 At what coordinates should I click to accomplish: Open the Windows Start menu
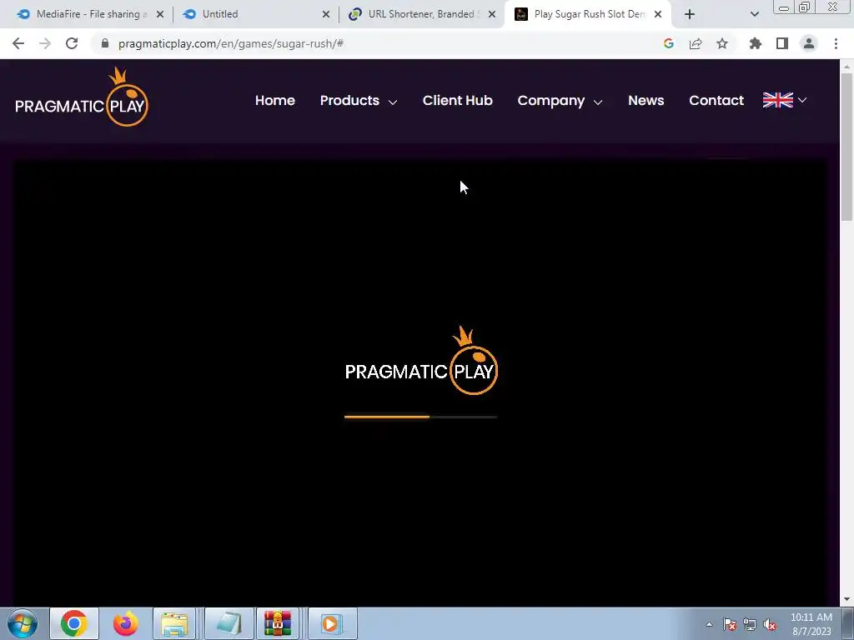click(23, 623)
